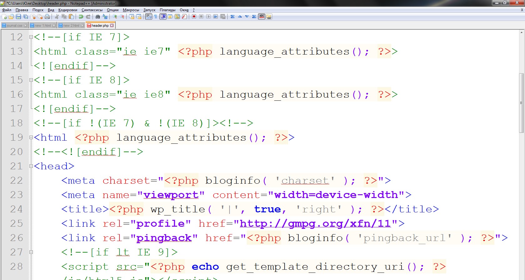The image size is (525, 280).
Task: Open the Синтаксисы menu
Action: [x=92, y=10]
